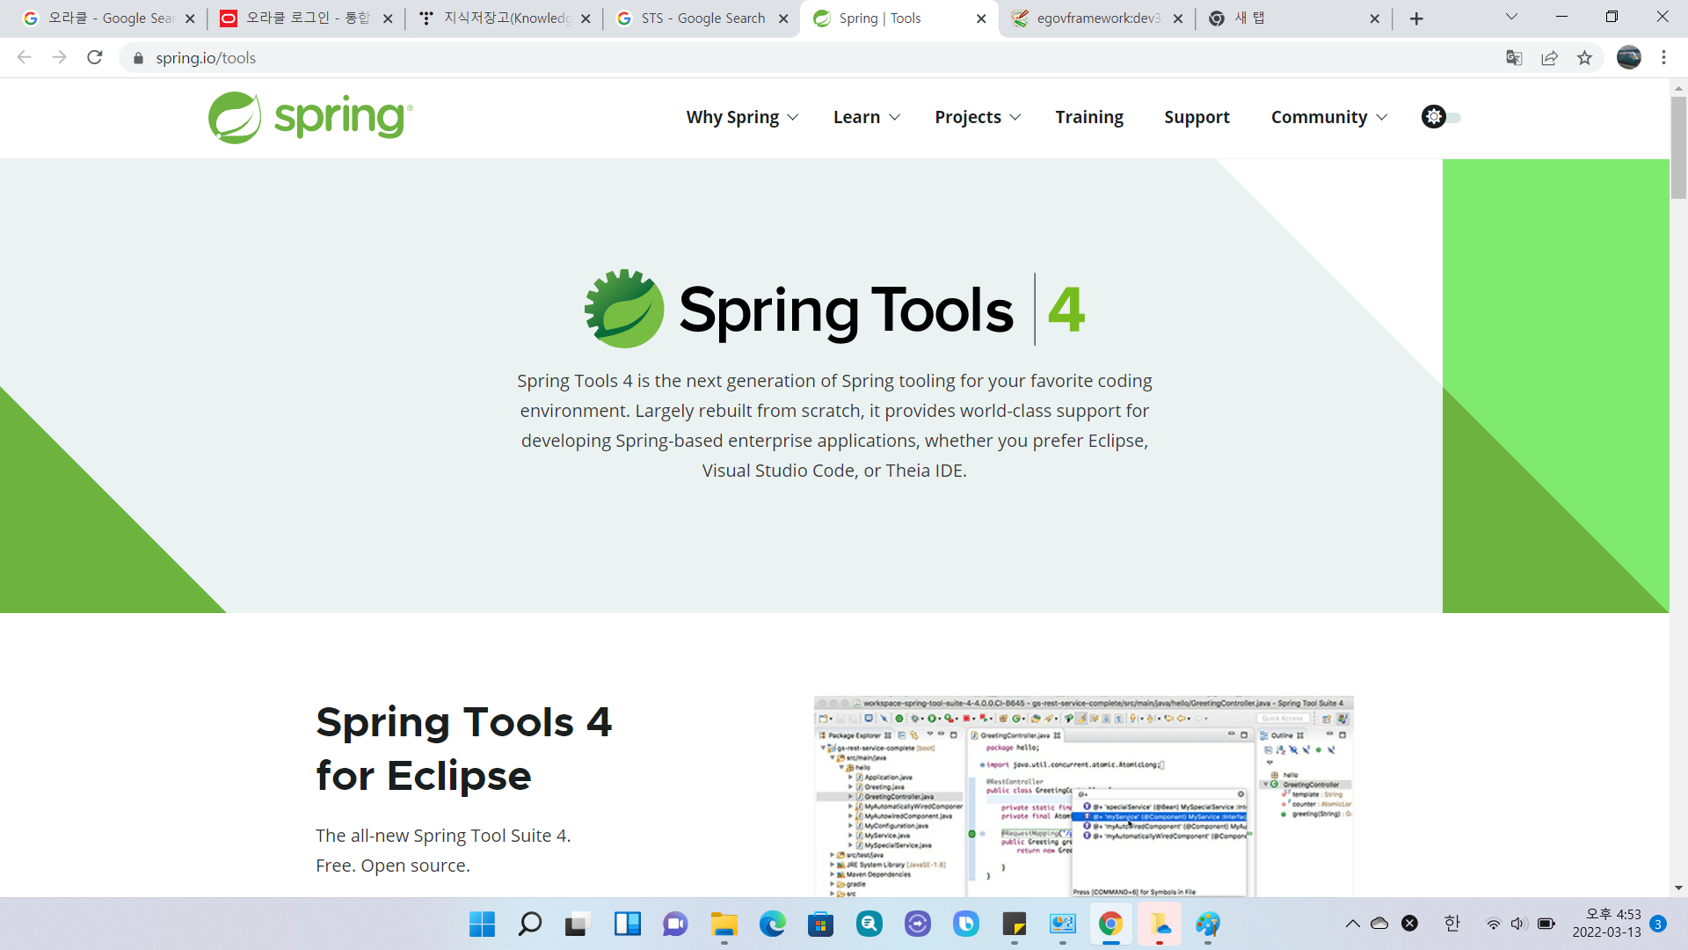
Task: Open the Training page link
Action: 1089,117
